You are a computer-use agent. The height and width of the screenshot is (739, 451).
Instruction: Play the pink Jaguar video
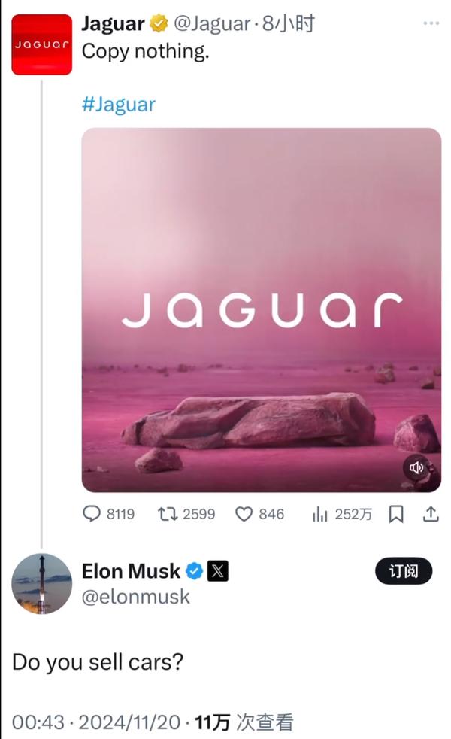coord(262,310)
